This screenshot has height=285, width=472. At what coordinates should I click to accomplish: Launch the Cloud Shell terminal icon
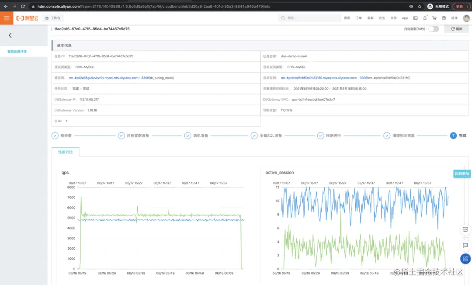416,18
